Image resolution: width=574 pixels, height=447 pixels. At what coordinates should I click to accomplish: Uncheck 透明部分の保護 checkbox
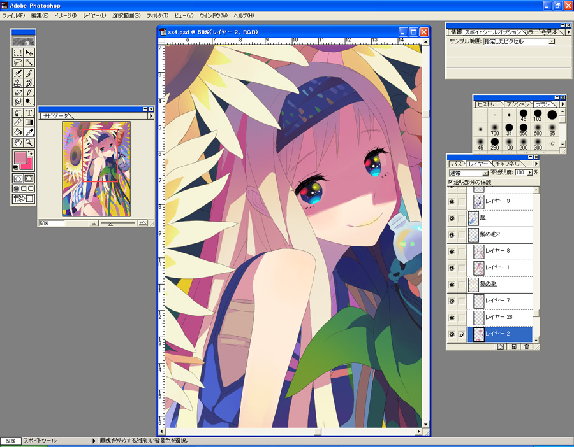tap(451, 181)
